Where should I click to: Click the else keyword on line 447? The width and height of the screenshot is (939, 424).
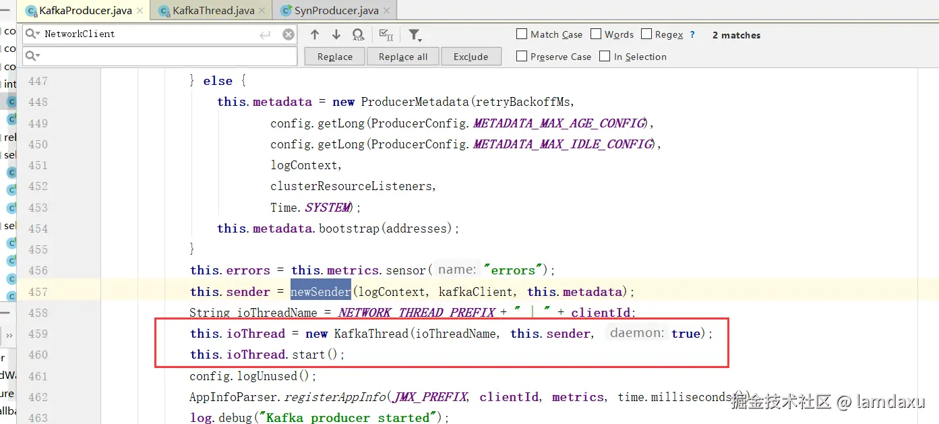click(x=218, y=81)
